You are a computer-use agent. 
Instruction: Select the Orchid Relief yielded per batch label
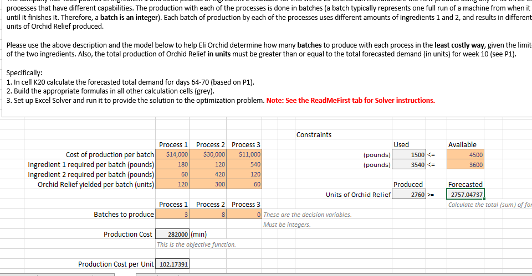(x=96, y=185)
